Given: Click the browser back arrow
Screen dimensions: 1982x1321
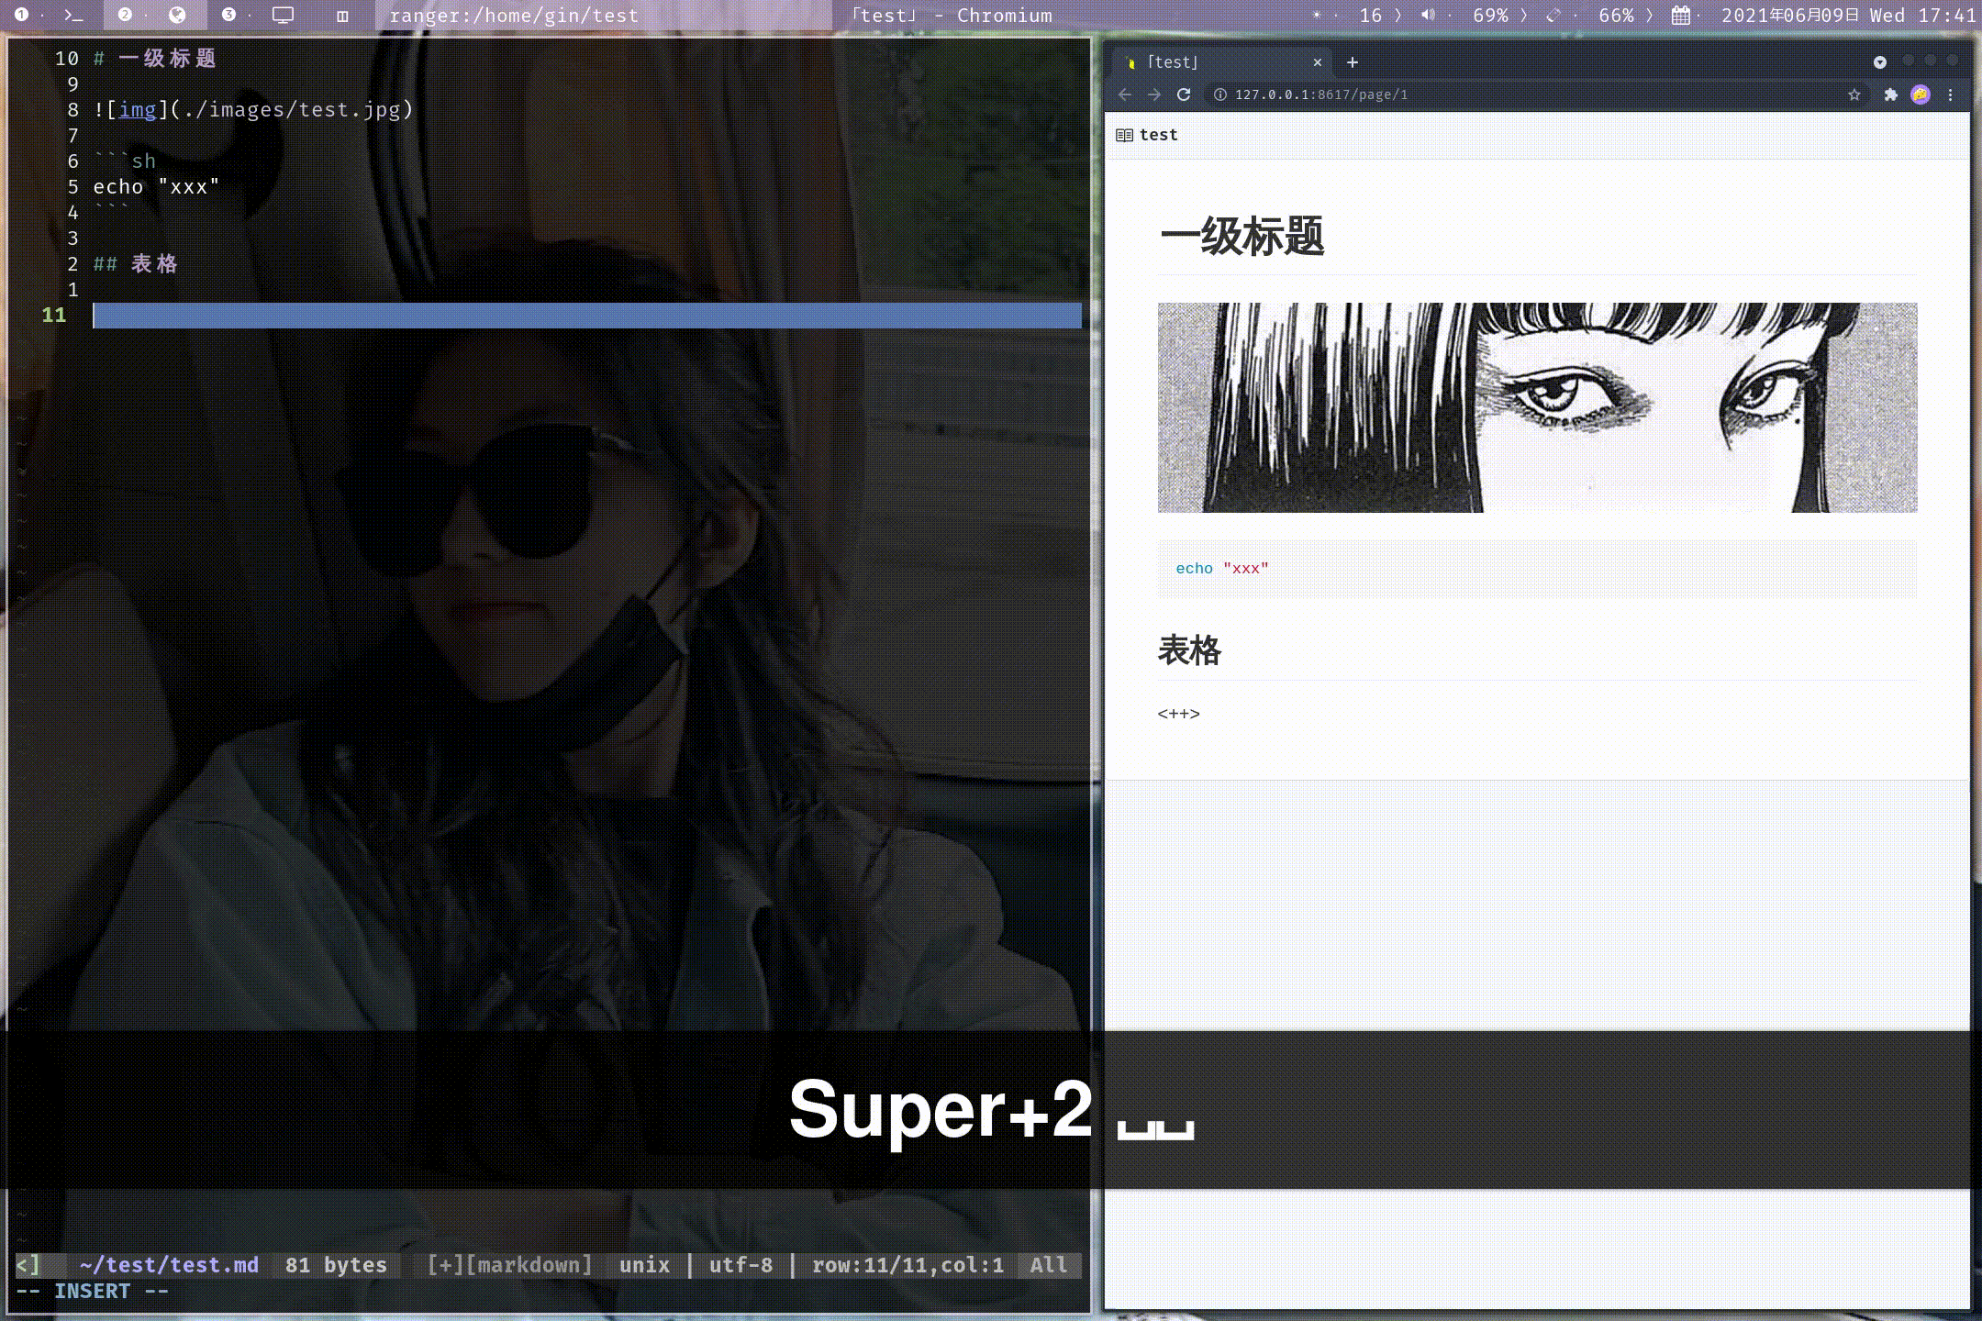Looking at the screenshot, I should click(x=1125, y=94).
